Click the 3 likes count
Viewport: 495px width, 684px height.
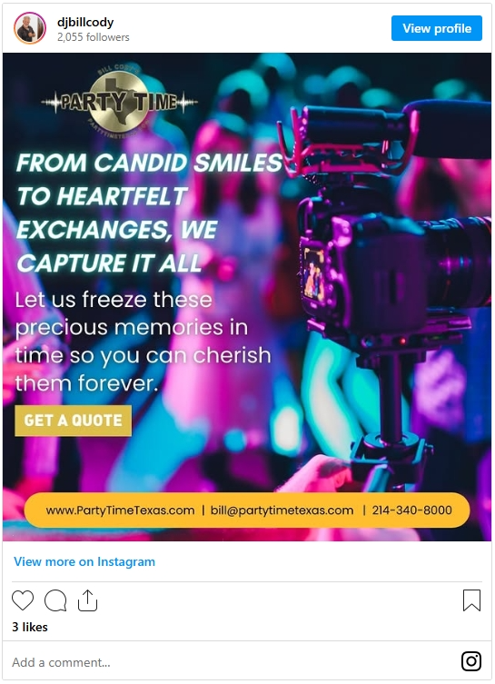pyautogui.click(x=30, y=627)
